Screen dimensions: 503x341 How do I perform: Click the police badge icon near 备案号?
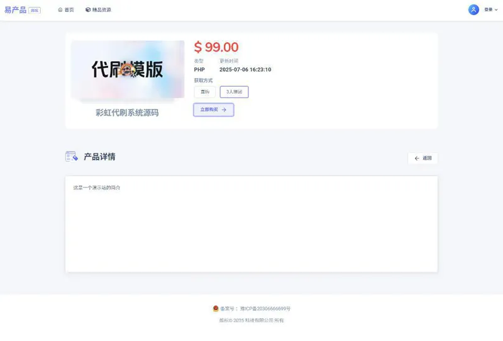[x=216, y=309]
